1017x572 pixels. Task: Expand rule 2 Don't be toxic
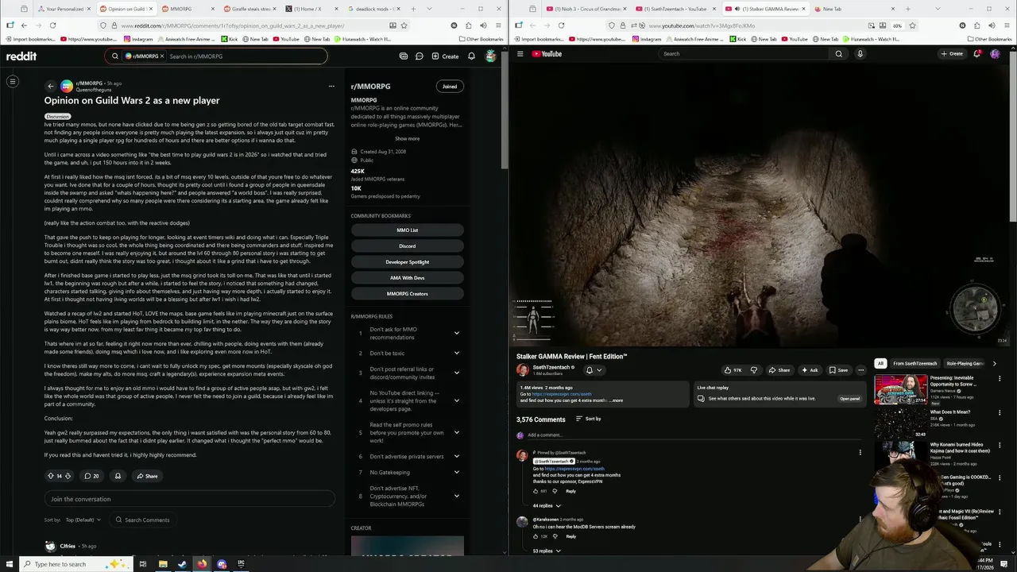pos(456,353)
